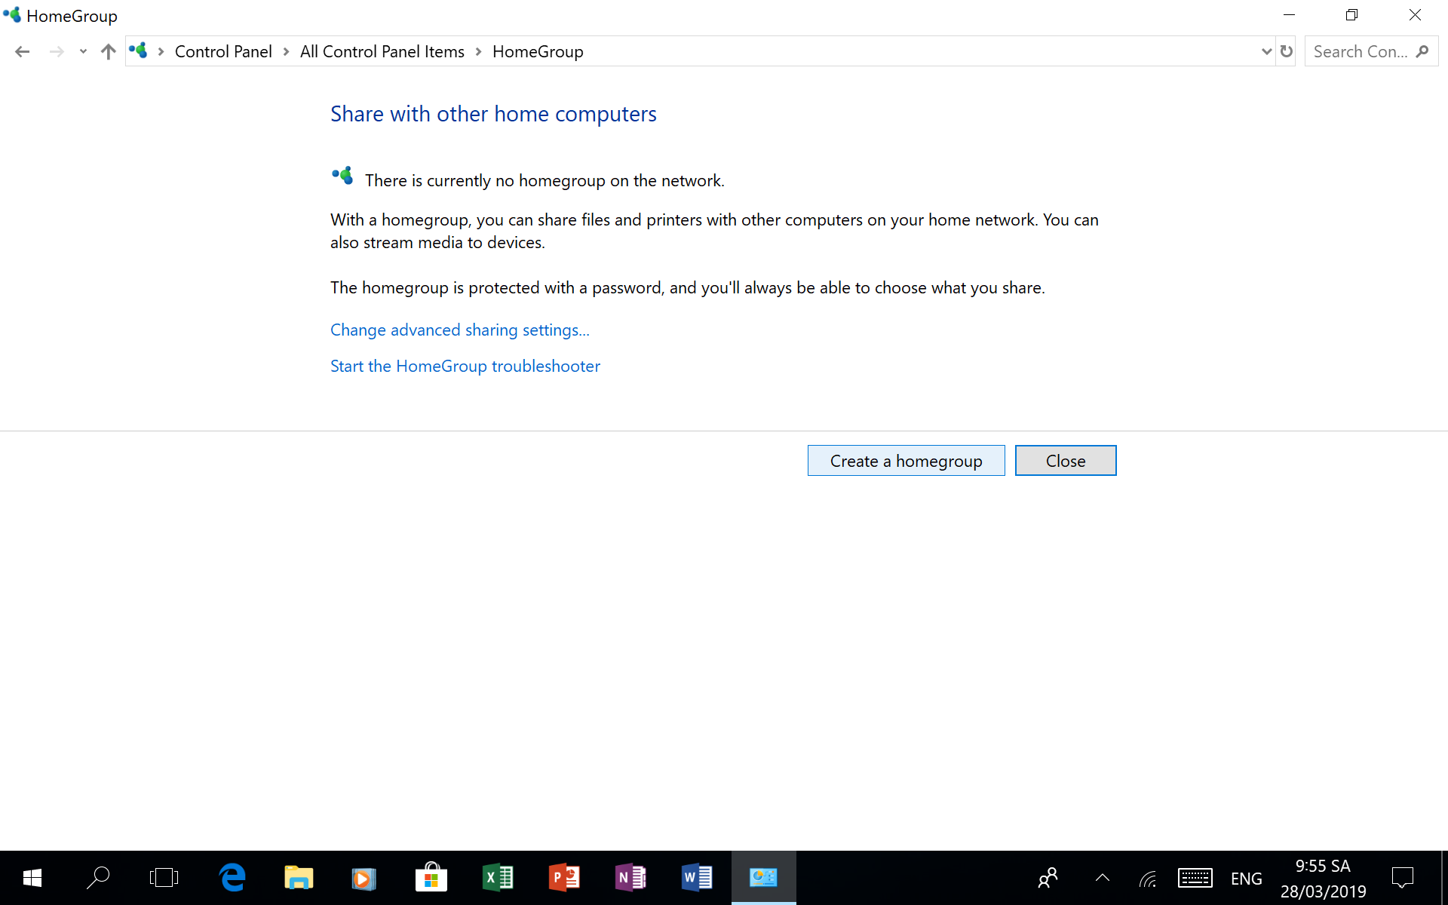
Task: Open the Windows Start menu
Action: (x=32, y=878)
